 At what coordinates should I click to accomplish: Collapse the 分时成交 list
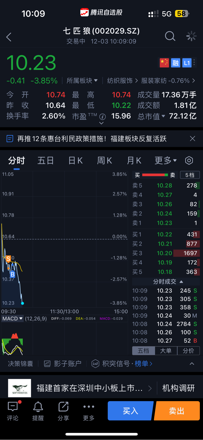click(x=181, y=282)
